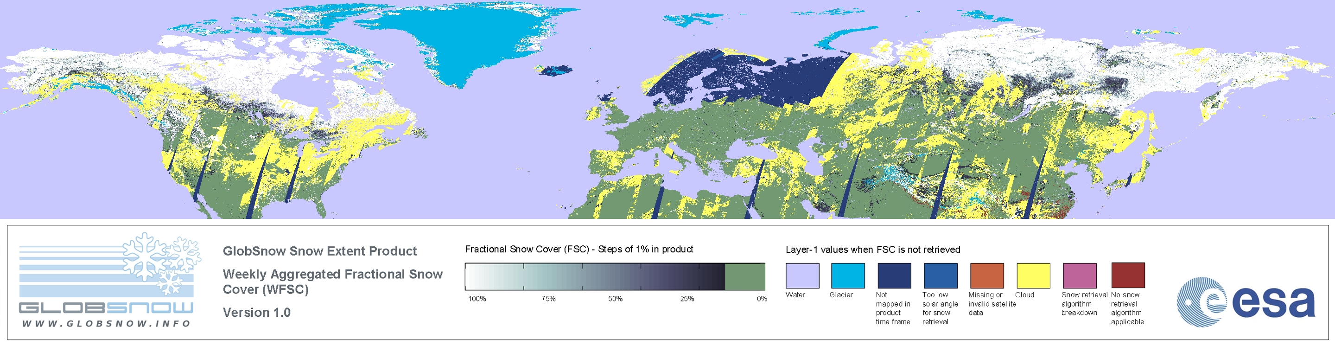Click the 'Water' legend label

795,295
